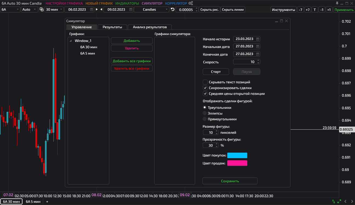Select Эллипсы radio button
Image resolution: width=355 pixels, height=205 pixels.
pyautogui.click(x=205, y=113)
